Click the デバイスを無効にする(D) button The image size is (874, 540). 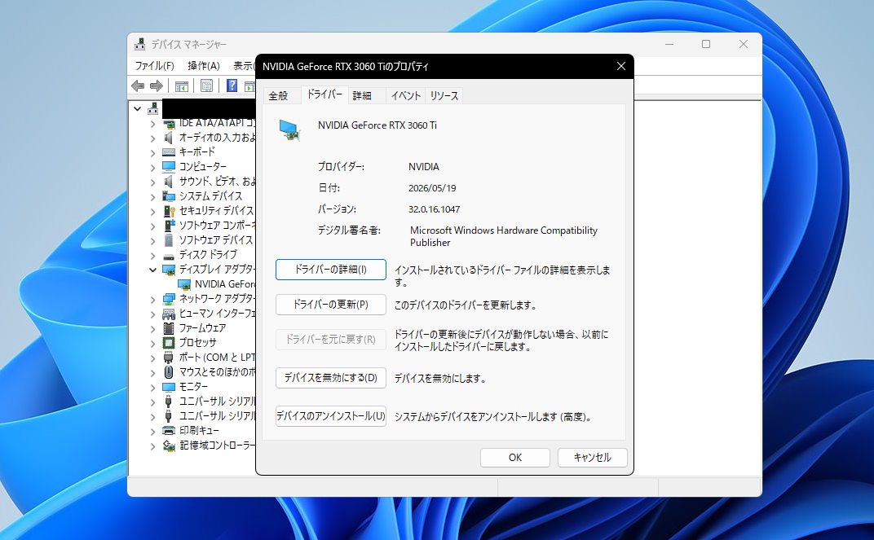(x=330, y=378)
